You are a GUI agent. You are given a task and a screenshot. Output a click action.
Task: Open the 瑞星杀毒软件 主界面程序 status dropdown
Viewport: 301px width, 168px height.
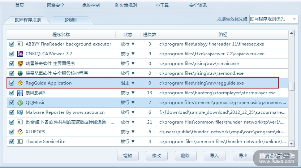128,64
